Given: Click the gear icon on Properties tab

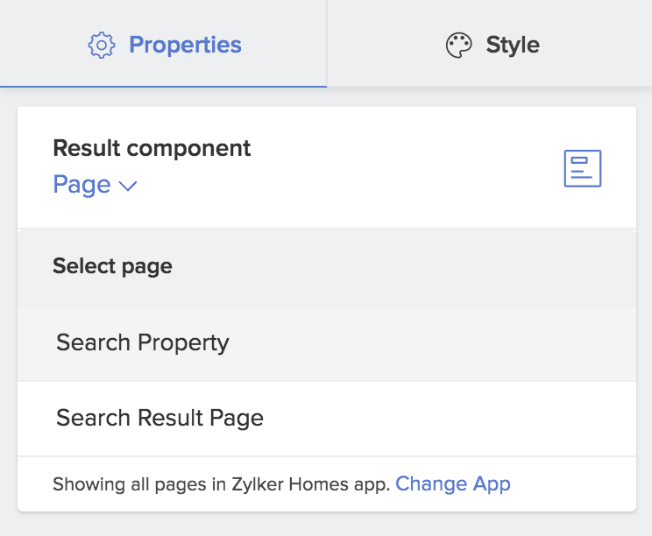Looking at the screenshot, I should [x=102, y=45].
